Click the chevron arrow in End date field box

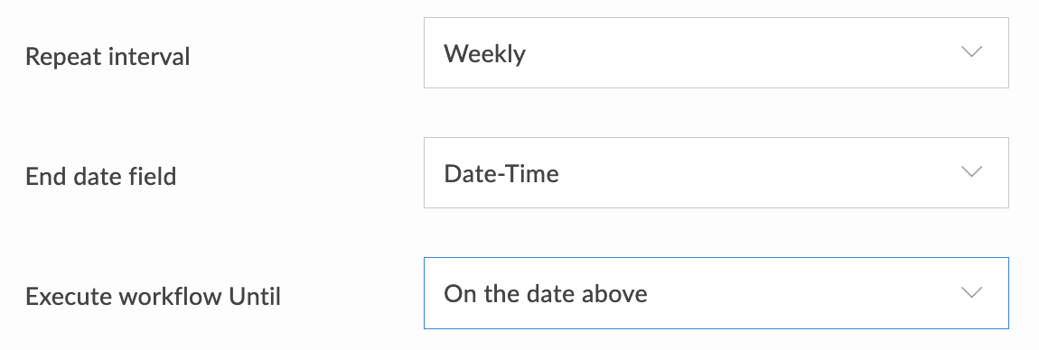coord(971,172)
